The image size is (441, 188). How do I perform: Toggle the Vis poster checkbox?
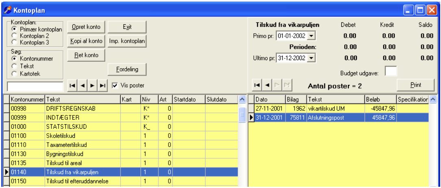coord(115,85)
